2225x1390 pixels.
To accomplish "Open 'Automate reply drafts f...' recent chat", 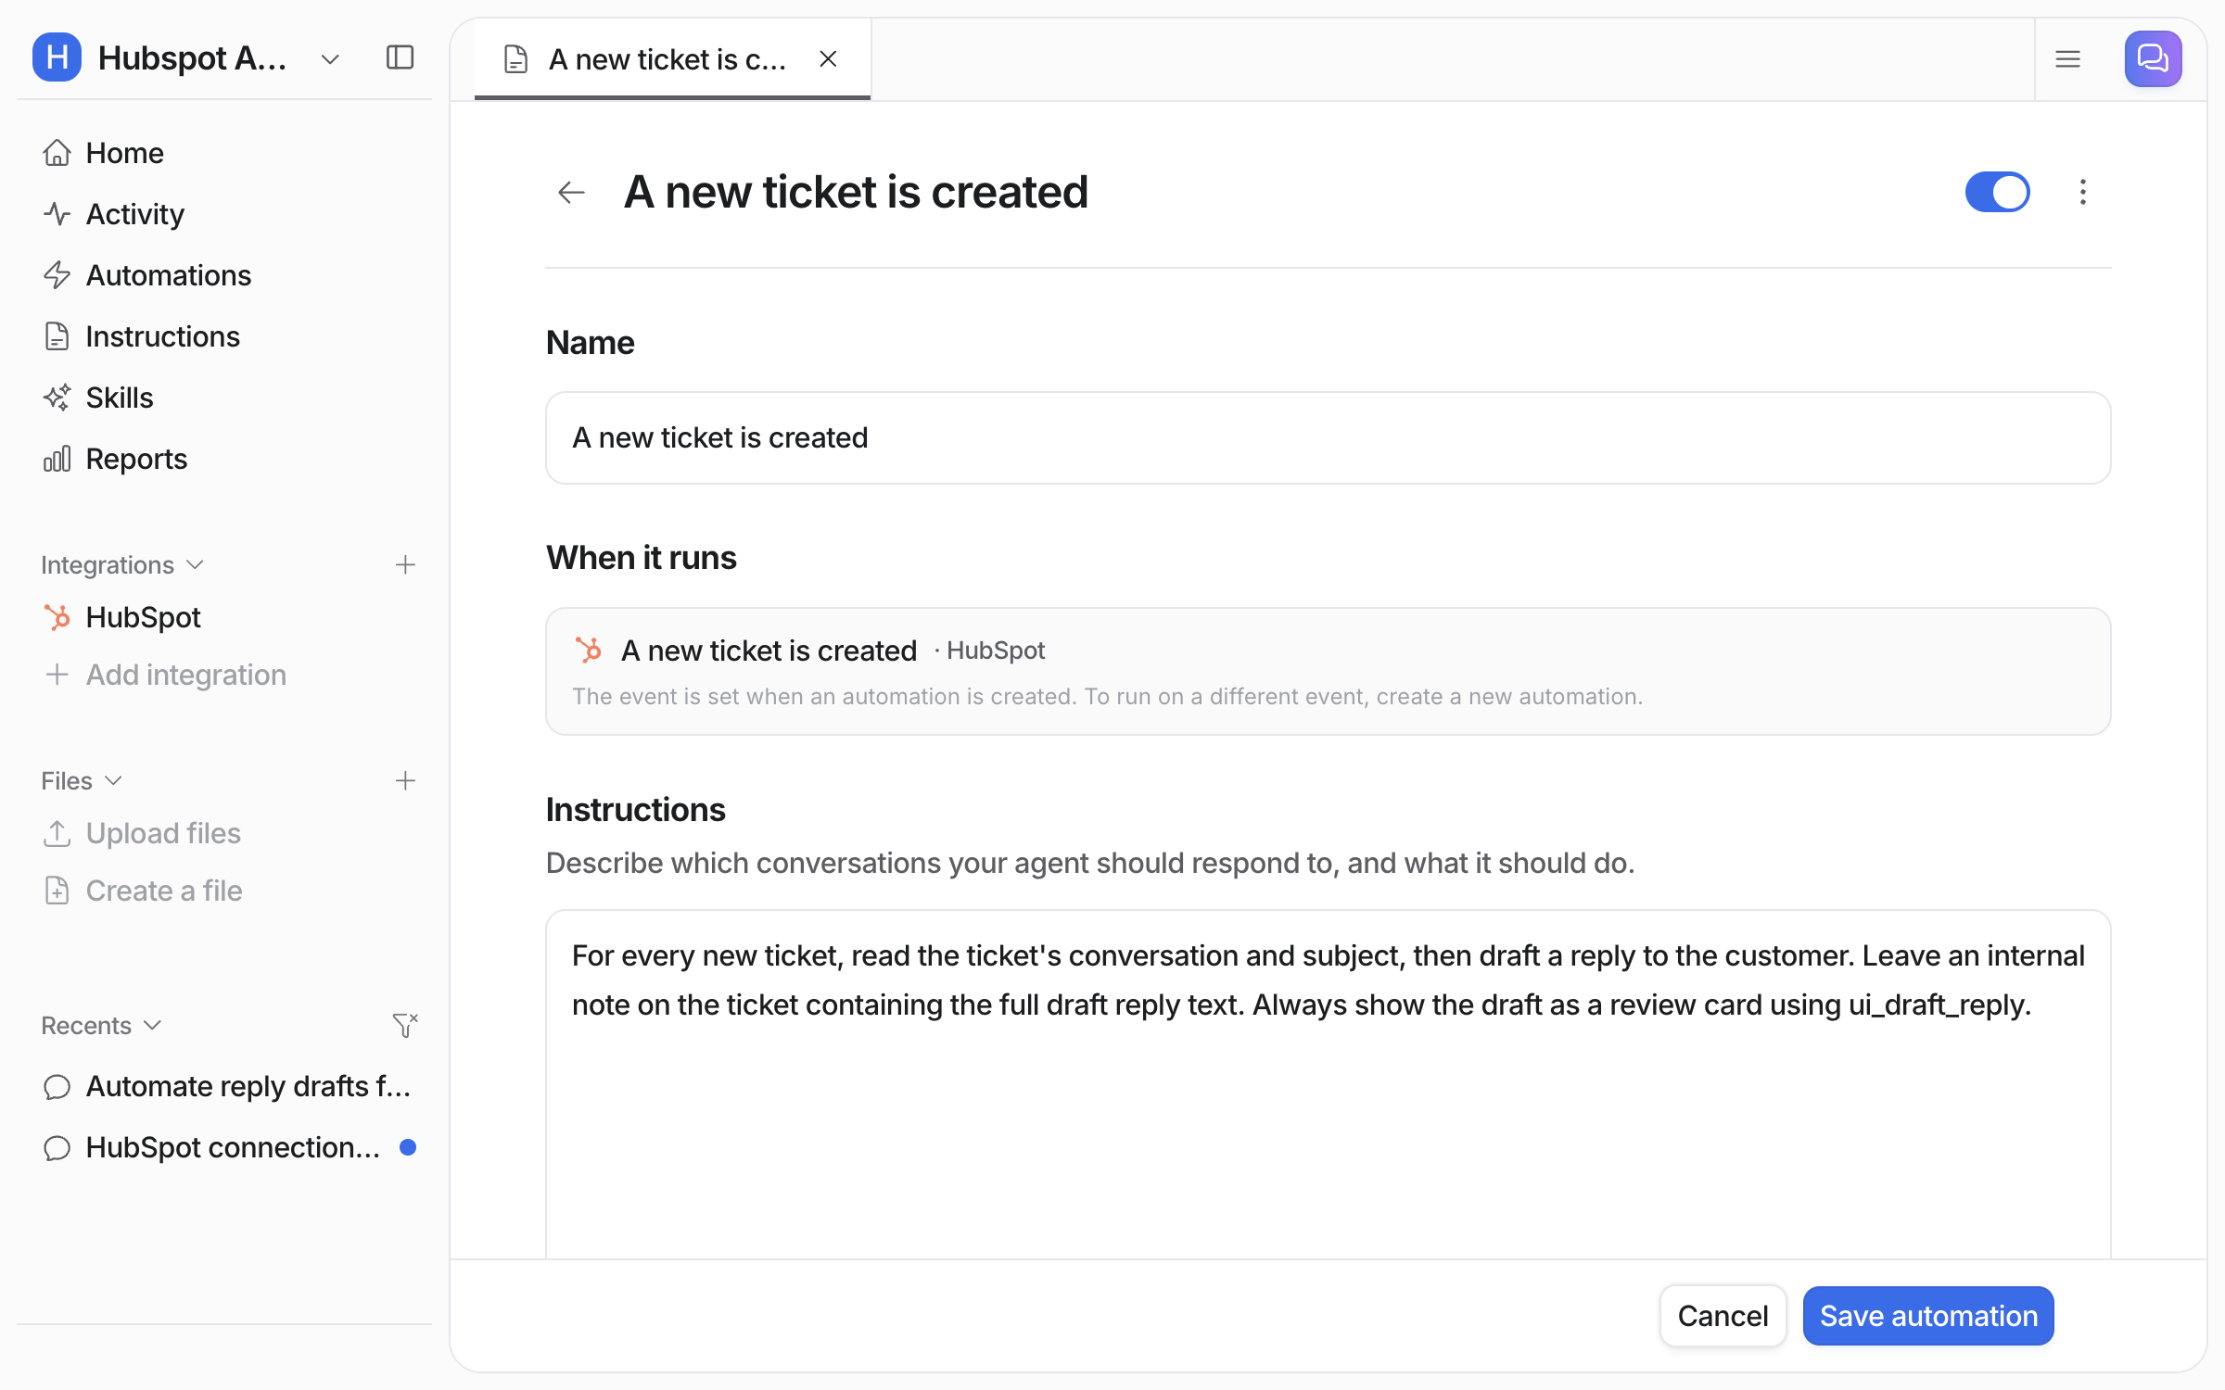I will coord(224,1086).
